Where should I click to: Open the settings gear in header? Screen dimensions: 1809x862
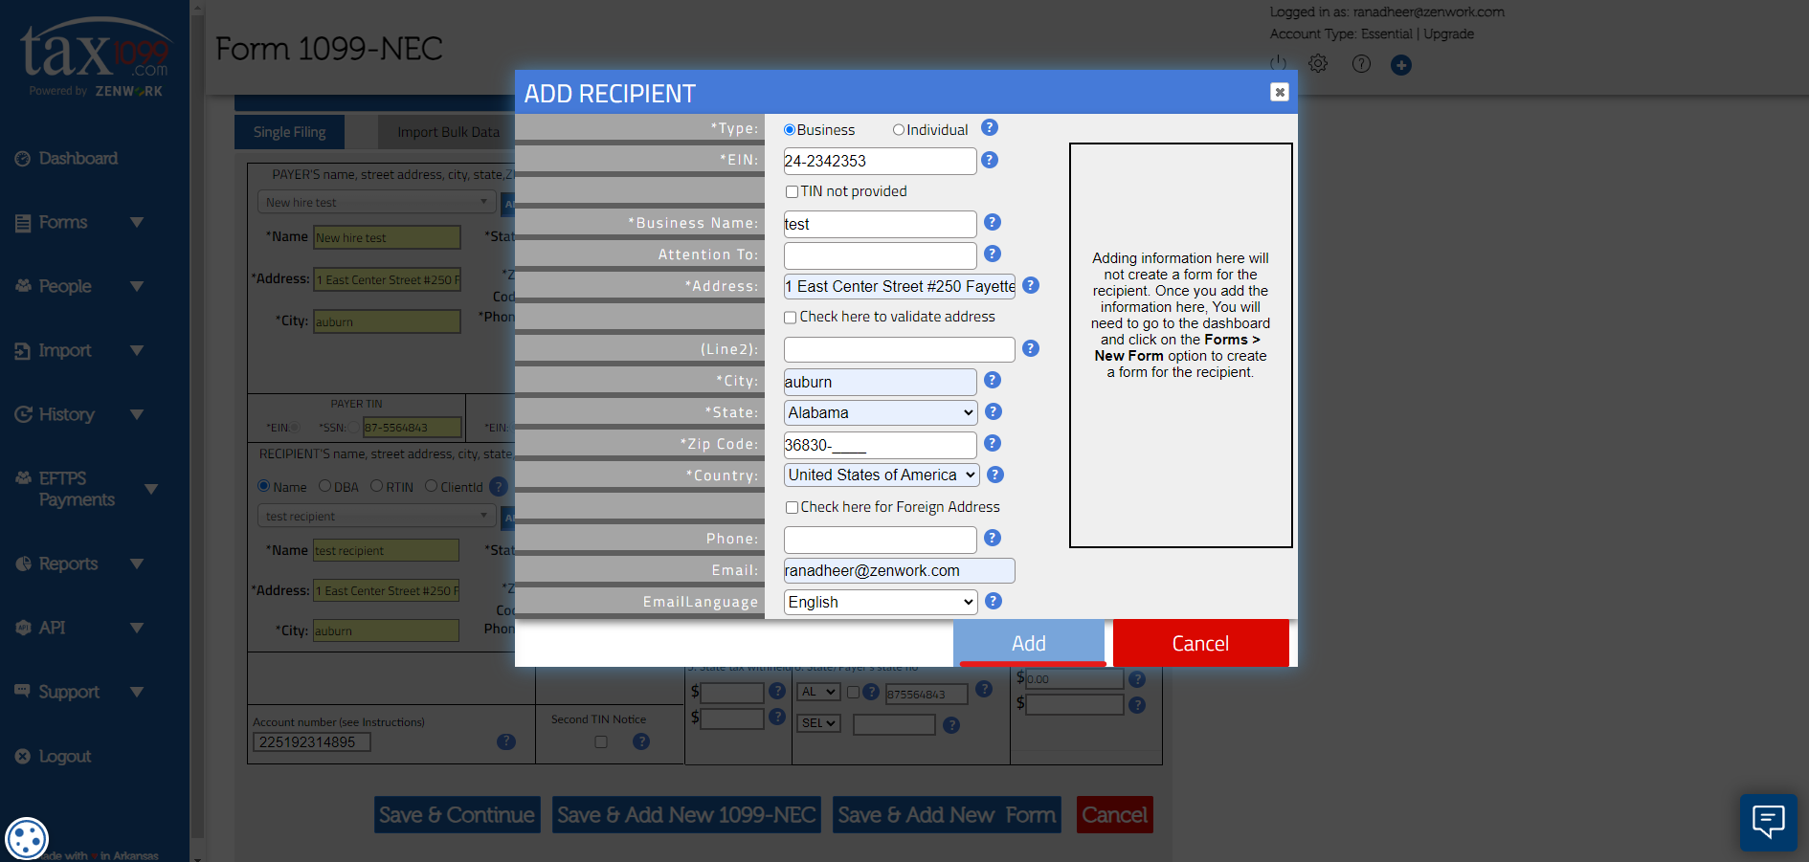(1318, 63)
